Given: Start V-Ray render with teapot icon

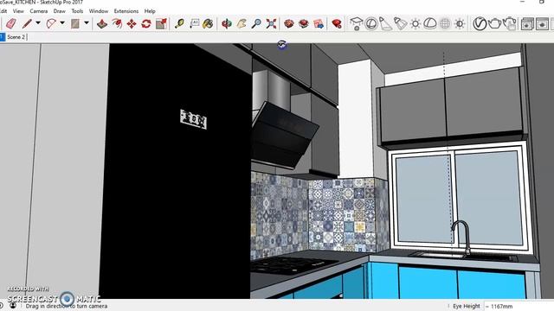Looking at the screenshot, I should pyautogui.click(x=494, y=23).
